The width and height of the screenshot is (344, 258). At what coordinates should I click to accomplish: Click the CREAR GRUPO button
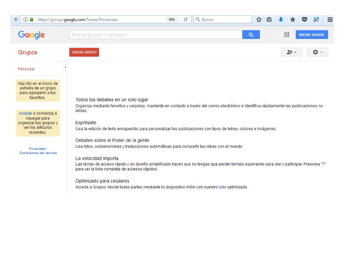84,52
